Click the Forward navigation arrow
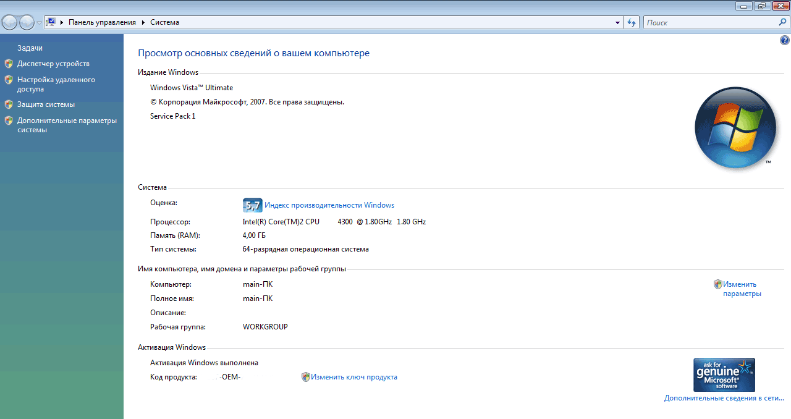This screenshot has width=791, height=419. [27, 23]
